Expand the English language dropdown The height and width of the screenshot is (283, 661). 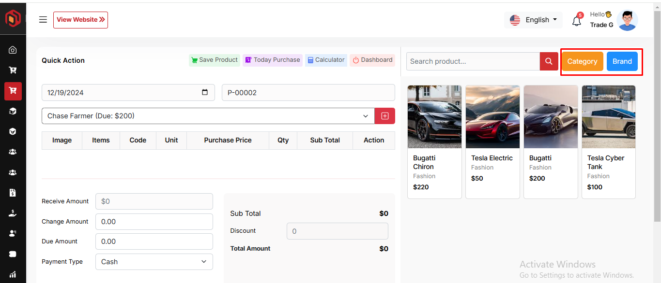(533, 20)
